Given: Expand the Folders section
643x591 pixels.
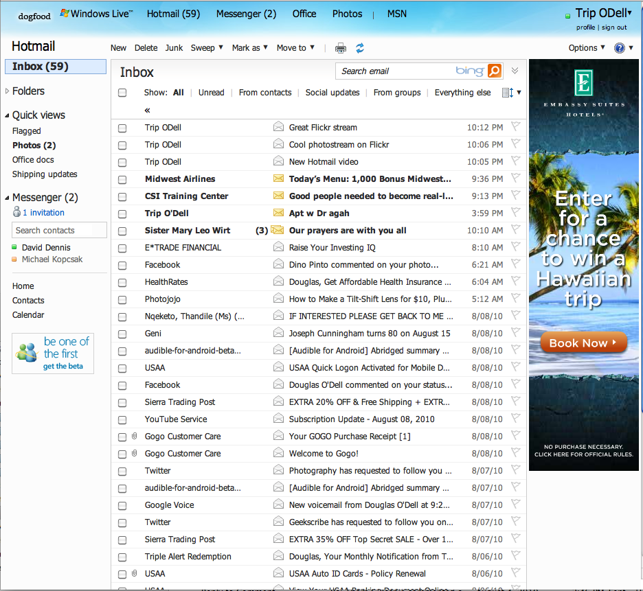Looking at the screenshot, I should [x=7, y=91].
